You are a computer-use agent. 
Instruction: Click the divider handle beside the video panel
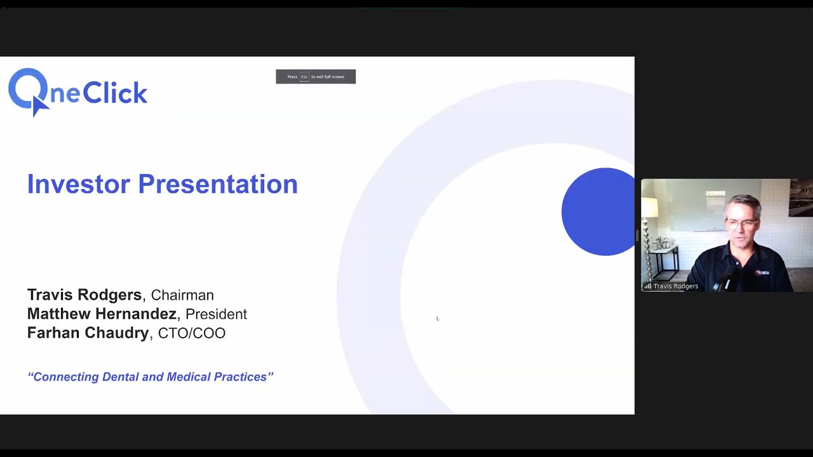637,236
